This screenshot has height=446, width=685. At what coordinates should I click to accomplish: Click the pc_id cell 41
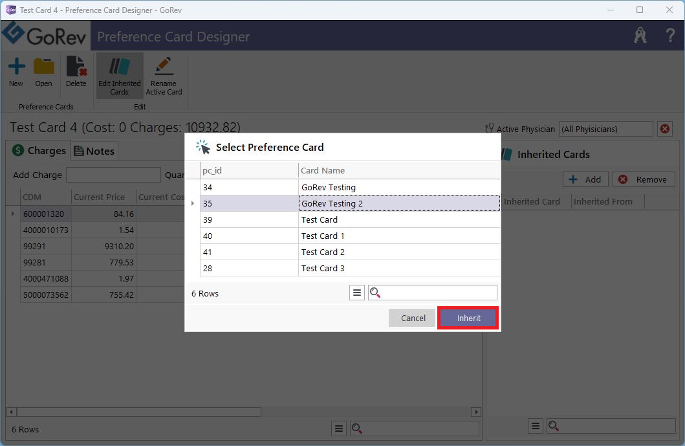pyautogui.click(x=249, y=252)
